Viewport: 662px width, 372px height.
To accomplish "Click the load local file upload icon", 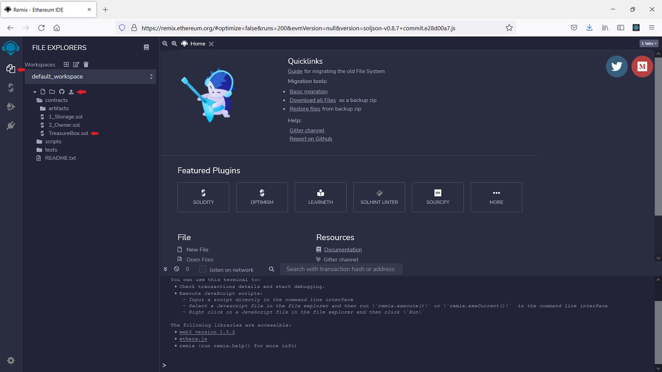I will tap(71, 92).
